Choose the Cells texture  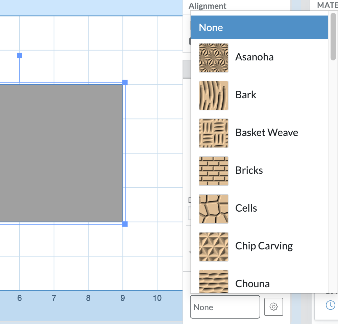click(259, 209)
